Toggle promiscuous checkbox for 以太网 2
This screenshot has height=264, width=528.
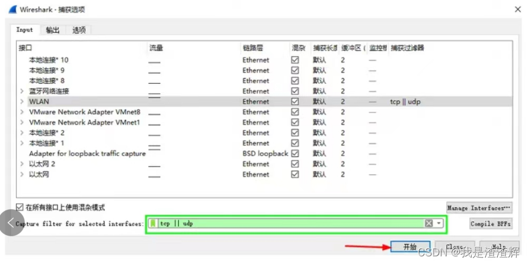pyautogui.click(x=295, y=164)
